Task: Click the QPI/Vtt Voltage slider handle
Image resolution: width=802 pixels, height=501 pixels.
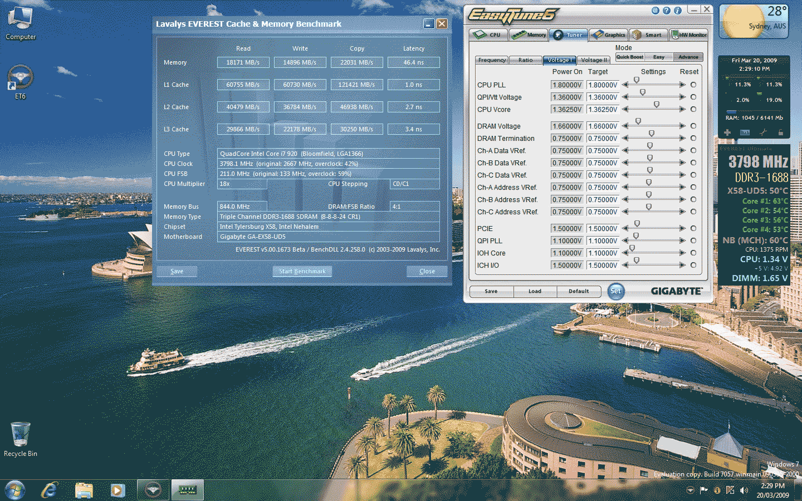Action: (643, 92)
